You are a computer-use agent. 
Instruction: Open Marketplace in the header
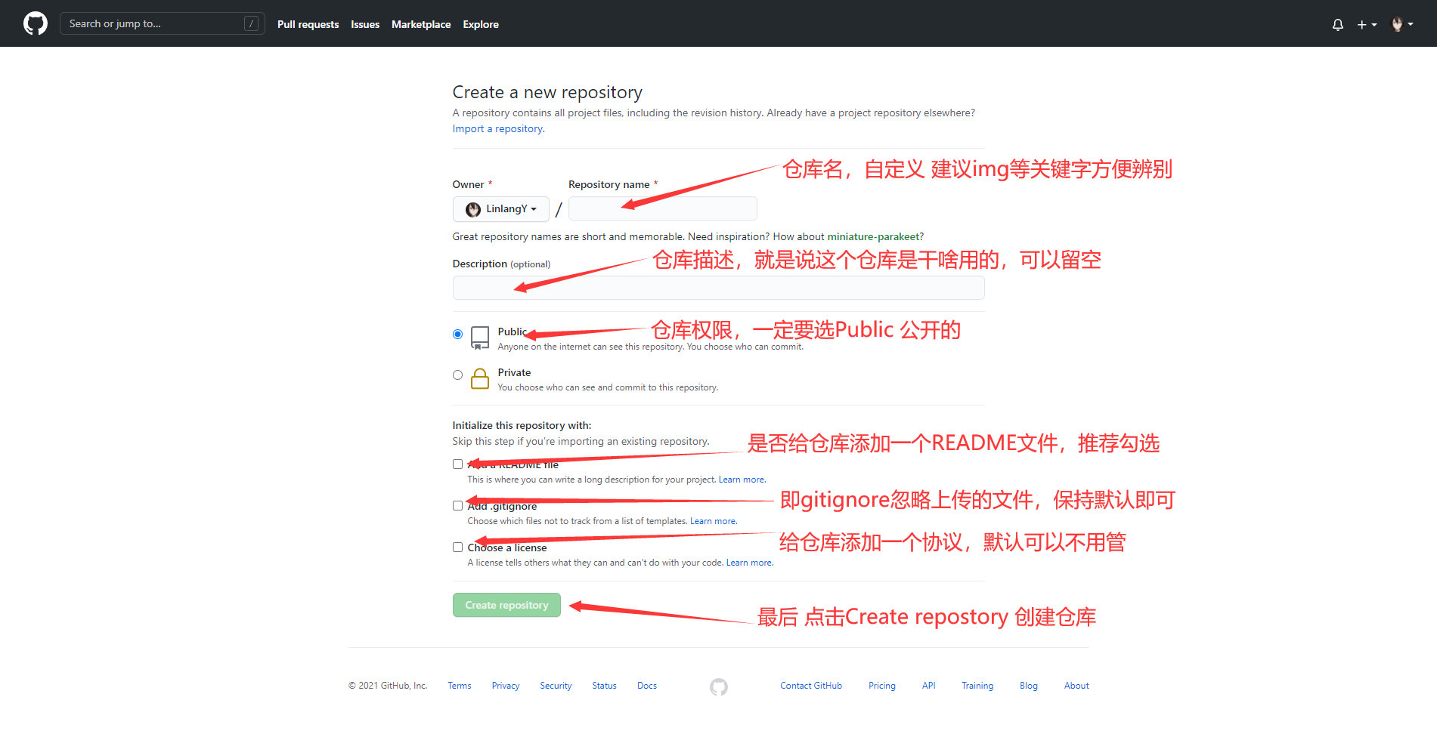(421, 24)
